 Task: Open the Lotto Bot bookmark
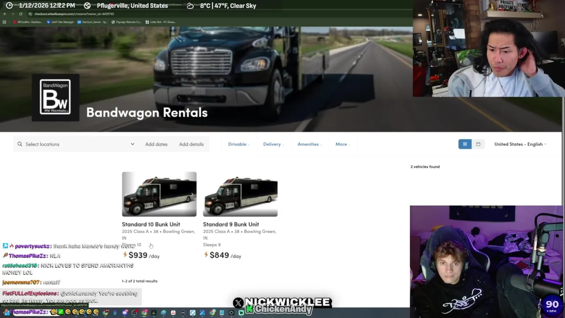point(160,22)
